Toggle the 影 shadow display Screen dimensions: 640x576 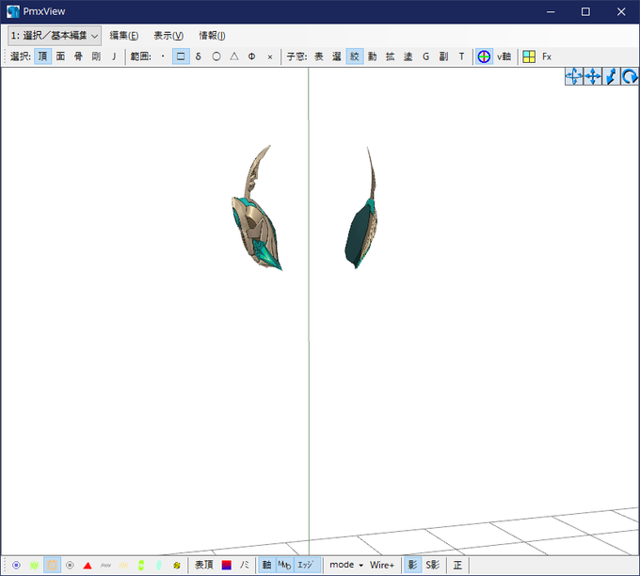[412, 566]
